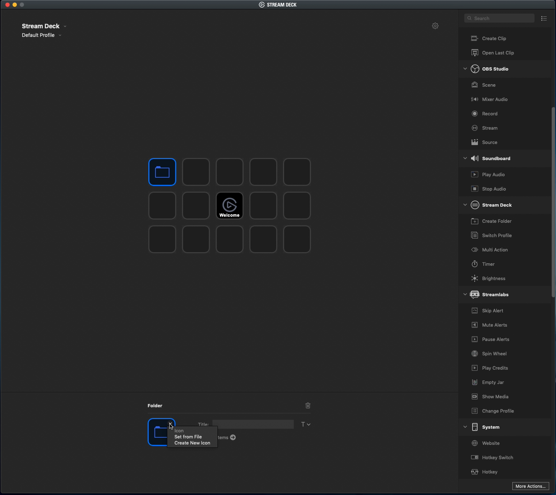Click the Multi Action icon

[x=475, y=250]
